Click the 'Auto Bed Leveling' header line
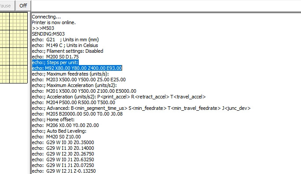The width and height of the screenshot is (301, 174). point(59,131)
